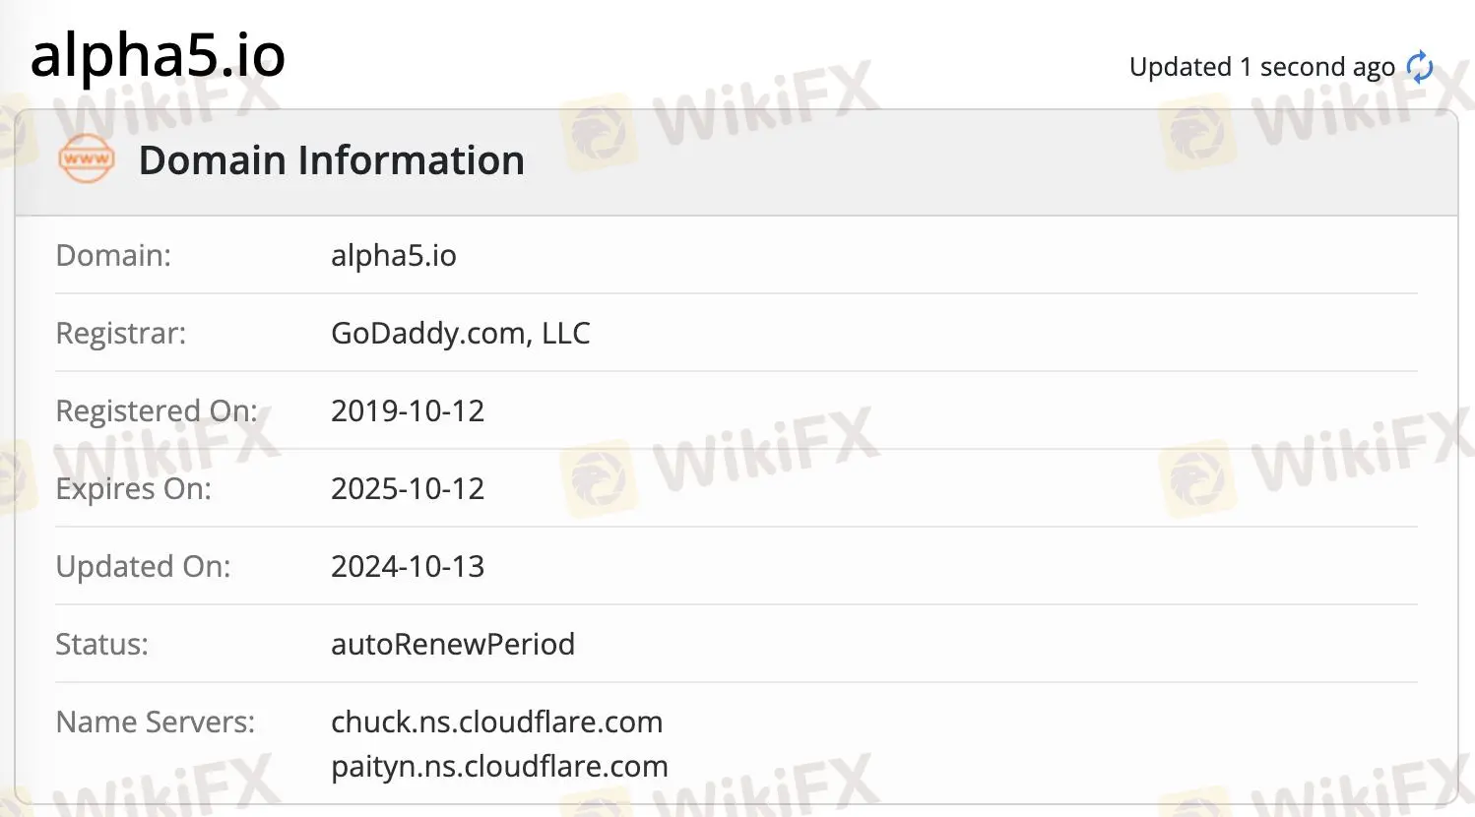1475x817 pixels.
Task: Click the autoRenewPeriod status value
Action: [453, 644]
